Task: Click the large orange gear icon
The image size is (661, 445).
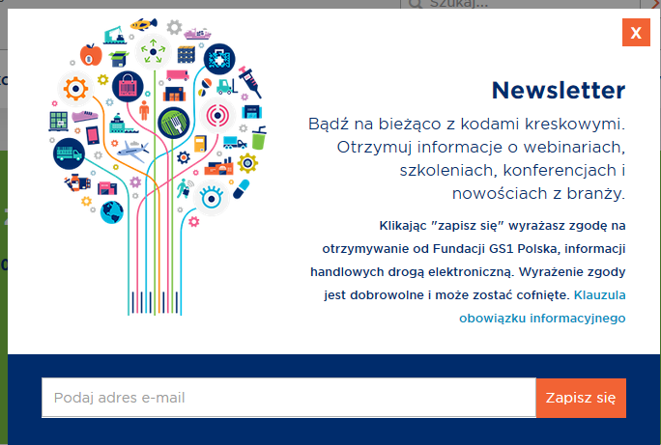Action: (x=75, y=90)
